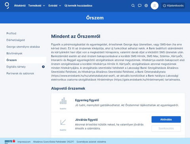Screen dimensions: 190x144
Task: Click the Szerkesztés button
Action: (x=166, y=129)
